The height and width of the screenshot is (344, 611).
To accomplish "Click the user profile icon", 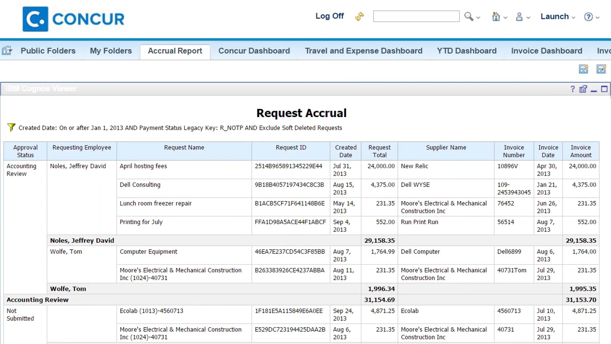I will (x=519, y=17).
